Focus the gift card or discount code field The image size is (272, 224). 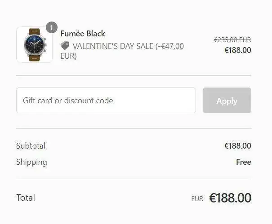tap(106, 101)
